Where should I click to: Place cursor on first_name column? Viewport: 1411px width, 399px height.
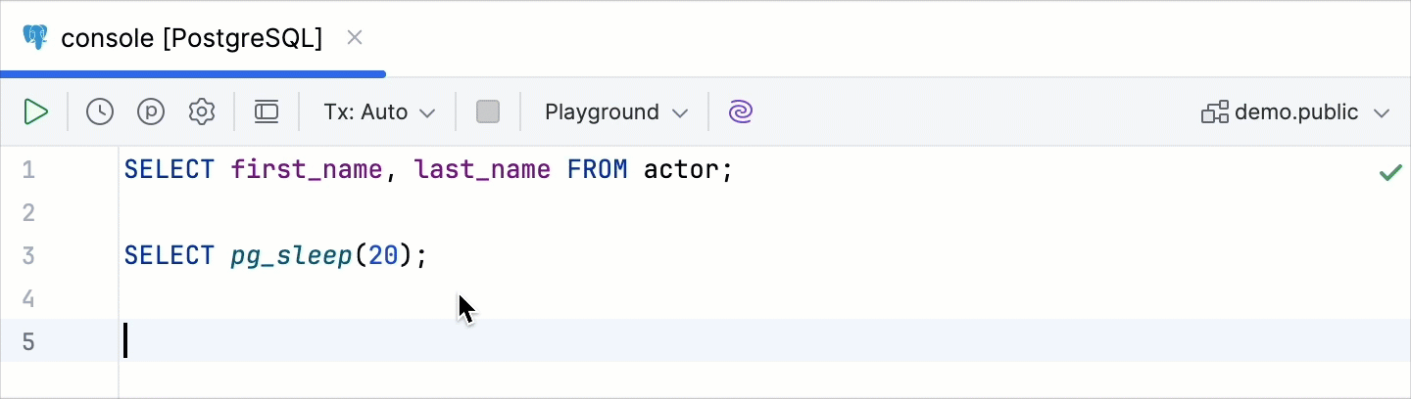(306, 170)
